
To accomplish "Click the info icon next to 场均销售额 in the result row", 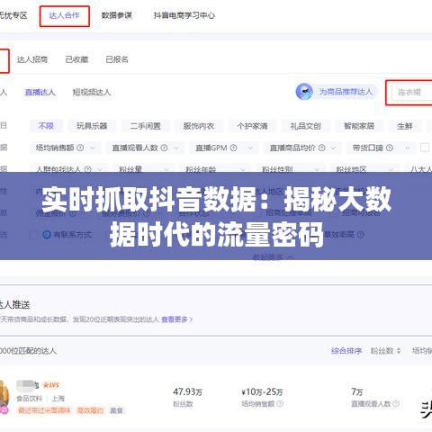I will 280,404.
